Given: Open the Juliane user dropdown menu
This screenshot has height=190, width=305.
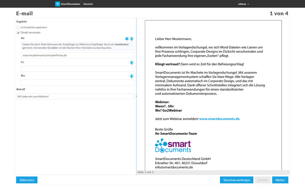Looking at the screenshot, I should point(243,4).
